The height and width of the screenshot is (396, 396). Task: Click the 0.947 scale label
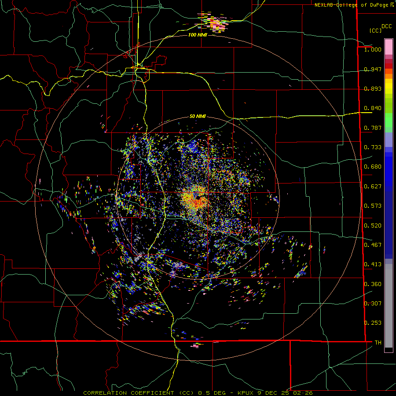[373, 69]
